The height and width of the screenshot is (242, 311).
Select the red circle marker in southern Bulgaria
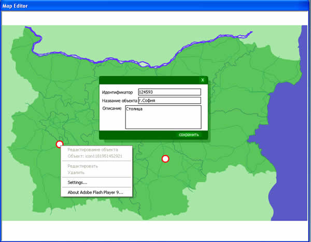tap(165, 159)
